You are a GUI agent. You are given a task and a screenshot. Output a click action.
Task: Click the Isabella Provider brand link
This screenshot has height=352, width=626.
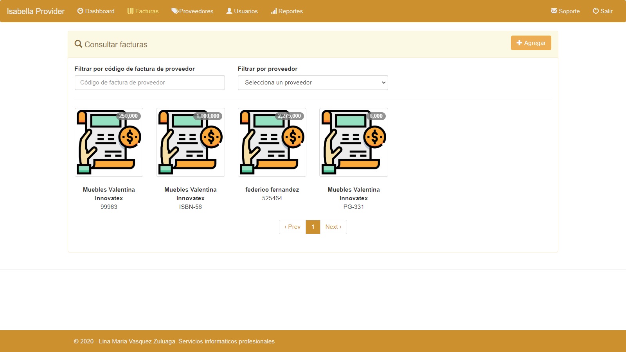pos(36,11)
